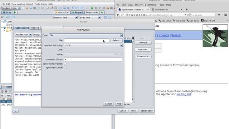Click the Firefox Search box

pos(203,15)
